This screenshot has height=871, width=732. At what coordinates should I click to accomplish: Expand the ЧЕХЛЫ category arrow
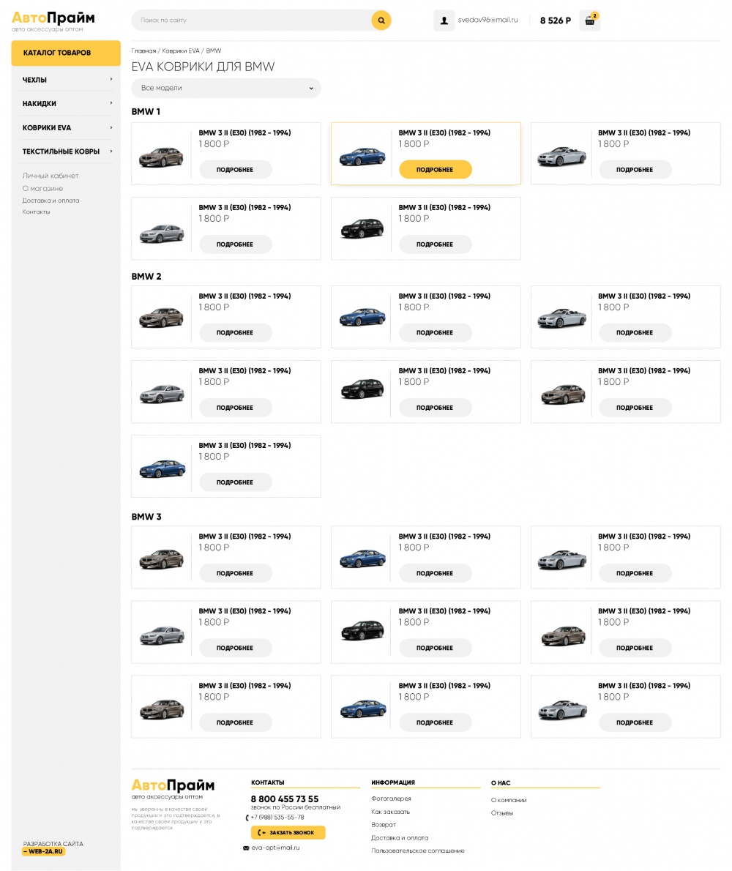[111, 79]
